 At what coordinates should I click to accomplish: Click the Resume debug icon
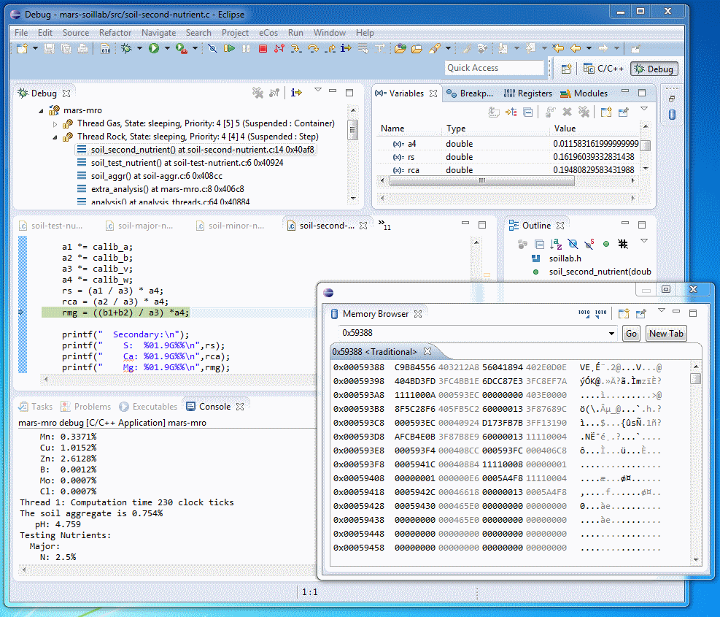pyautogui.click(x=228, y=49)
